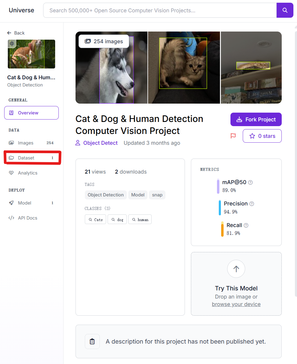Click the search projects input field
Image resolution: width=297 pixels, height=364 pixels.
[x=160, y=11]
